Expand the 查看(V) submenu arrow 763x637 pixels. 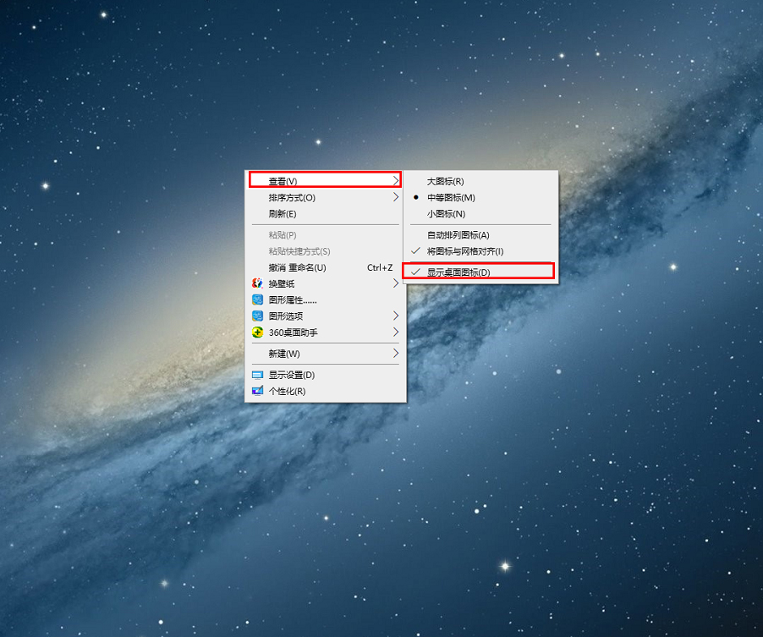pos(396,181)
